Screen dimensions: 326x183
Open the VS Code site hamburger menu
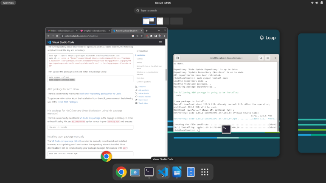(x=160, y=42)
